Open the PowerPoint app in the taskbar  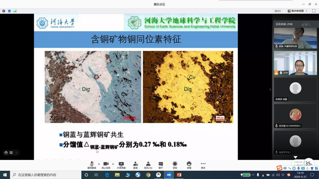179,175
